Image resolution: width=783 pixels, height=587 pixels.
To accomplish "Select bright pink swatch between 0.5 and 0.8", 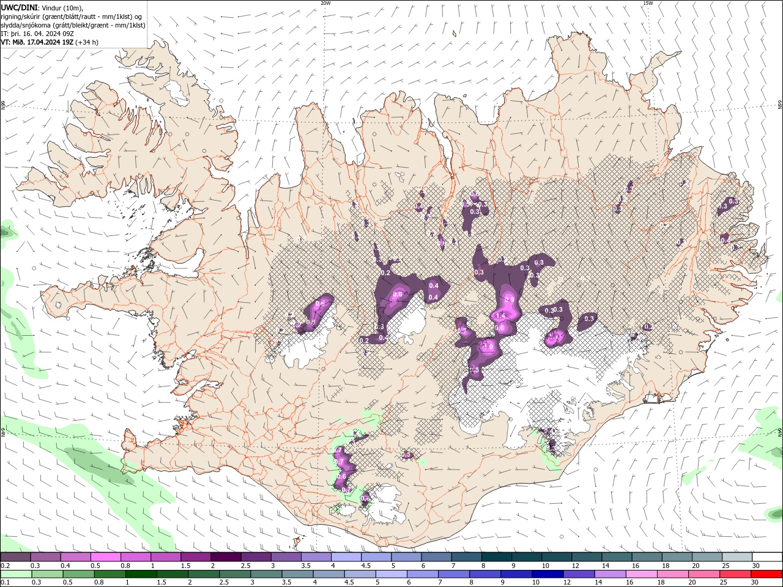I will (x=105, y=557).
